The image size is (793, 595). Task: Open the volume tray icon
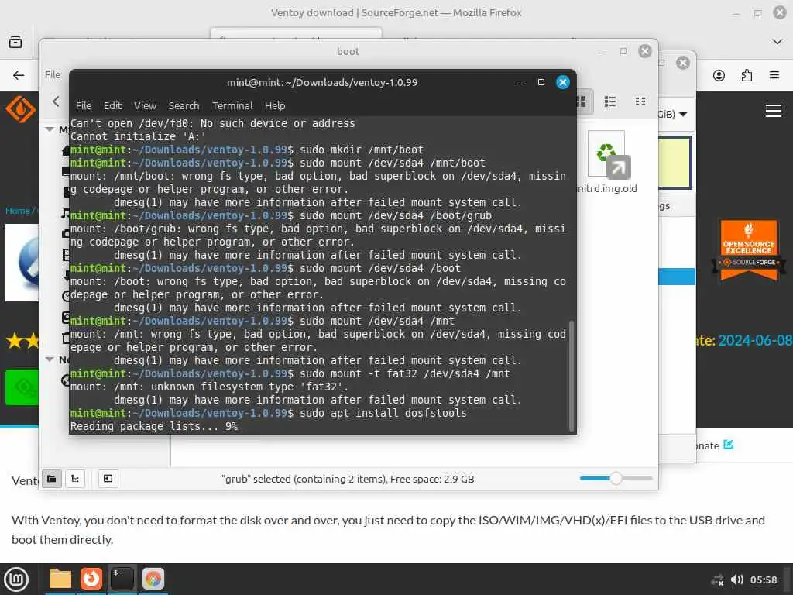(737, 580)
